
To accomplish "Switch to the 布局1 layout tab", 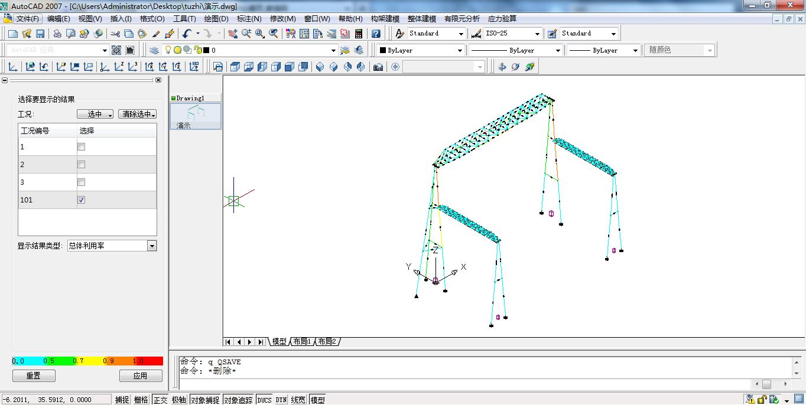I will pos(302,342).
